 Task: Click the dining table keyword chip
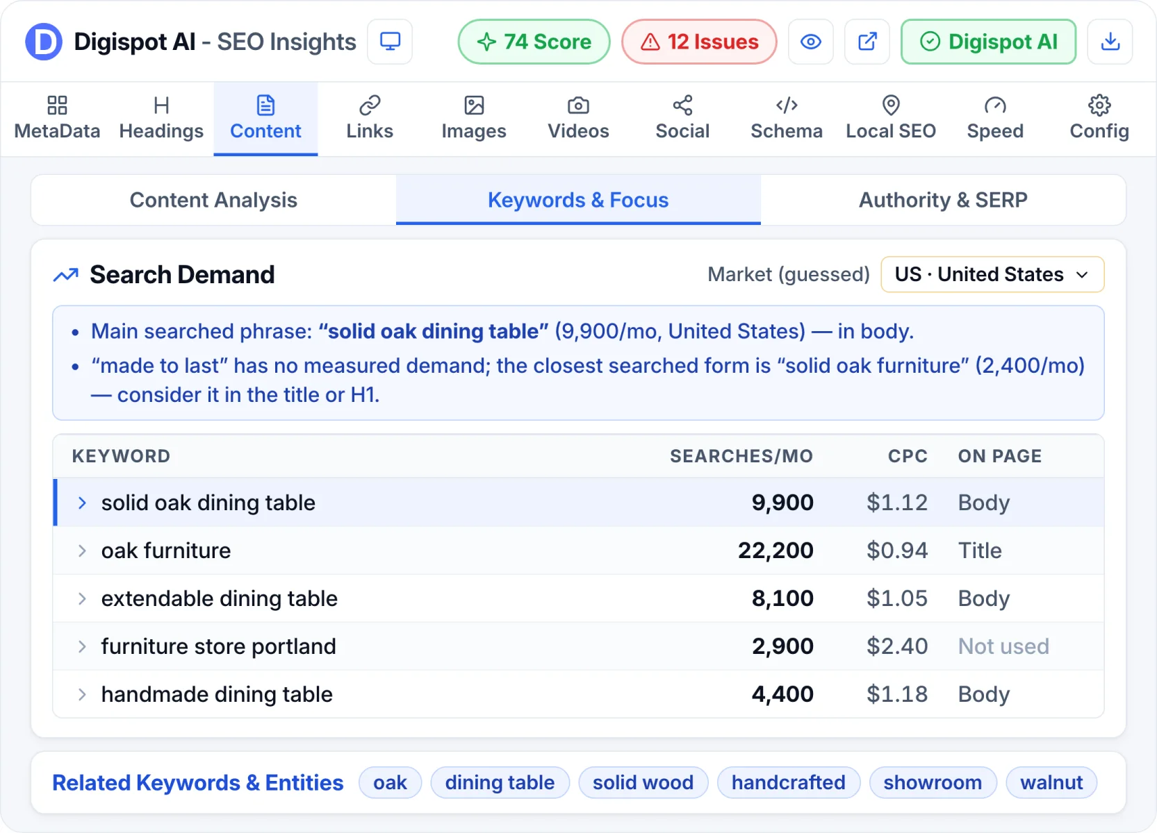pyautogui.click(x=500, y=782)
